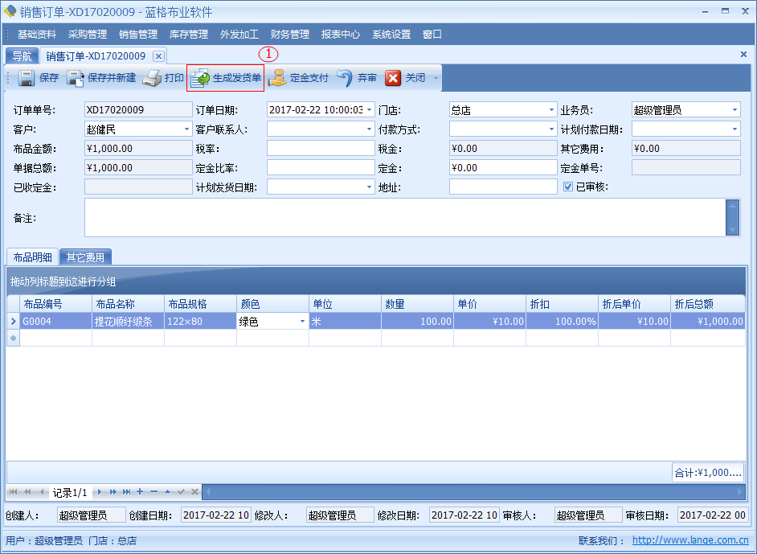Click the horizontal scrollbar below the grid
Image resolution: width=757 pixels, height=554 pixels.
coord(474,491)
